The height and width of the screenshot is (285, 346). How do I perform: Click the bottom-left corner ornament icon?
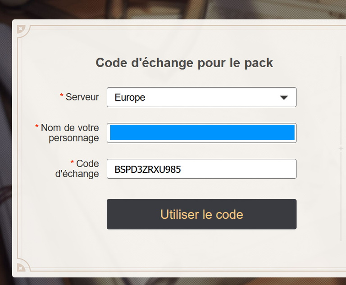point(21,267)
